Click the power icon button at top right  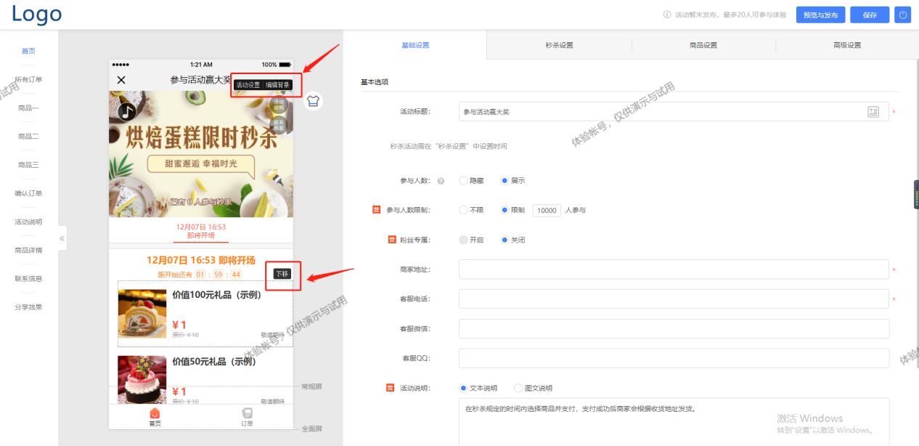(902, 15)
